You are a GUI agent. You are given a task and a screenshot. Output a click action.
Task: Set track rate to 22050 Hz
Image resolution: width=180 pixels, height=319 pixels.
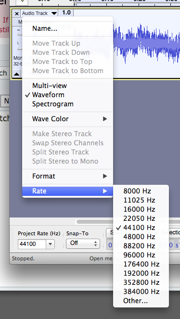tap(141, 218)
